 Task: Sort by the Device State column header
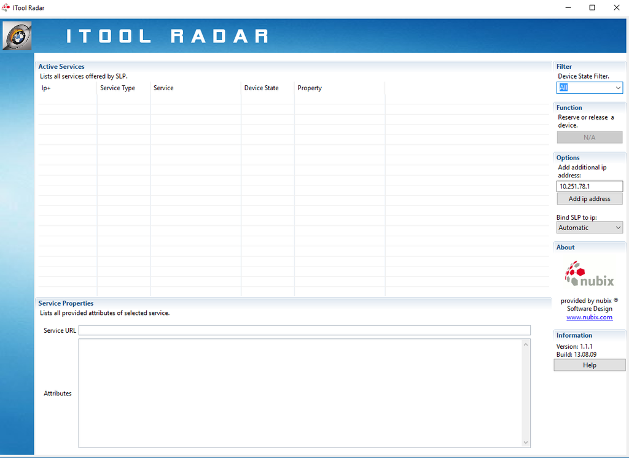(268, 88)
